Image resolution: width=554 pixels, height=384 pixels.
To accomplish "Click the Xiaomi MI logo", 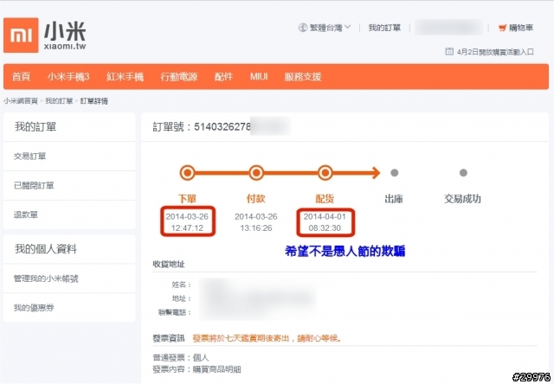I will 21,35.
